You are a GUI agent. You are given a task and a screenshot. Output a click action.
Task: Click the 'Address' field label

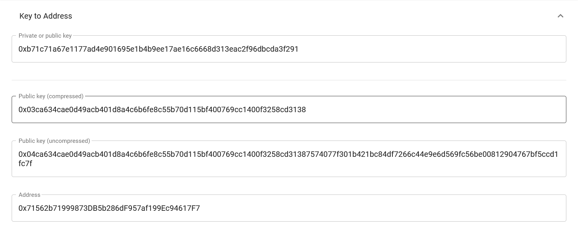click(30, 195)
